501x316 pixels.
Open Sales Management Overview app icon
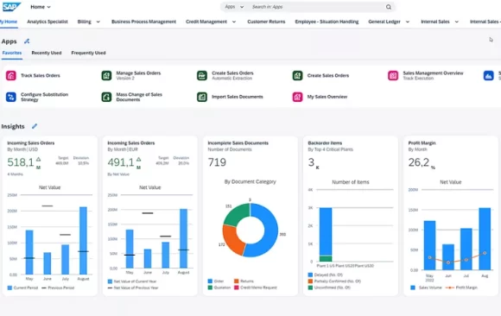[x=393, y=76]
